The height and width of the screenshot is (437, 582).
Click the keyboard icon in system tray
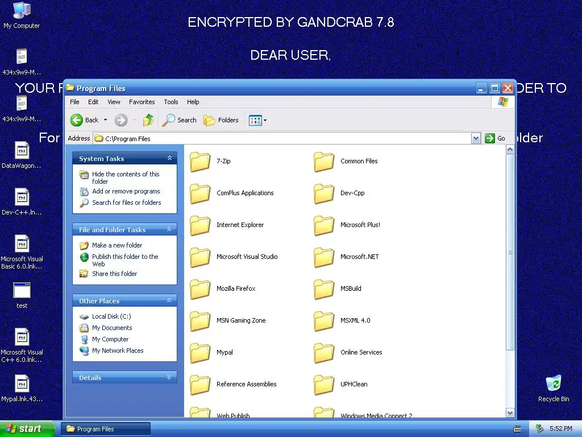tap(517, 429)
